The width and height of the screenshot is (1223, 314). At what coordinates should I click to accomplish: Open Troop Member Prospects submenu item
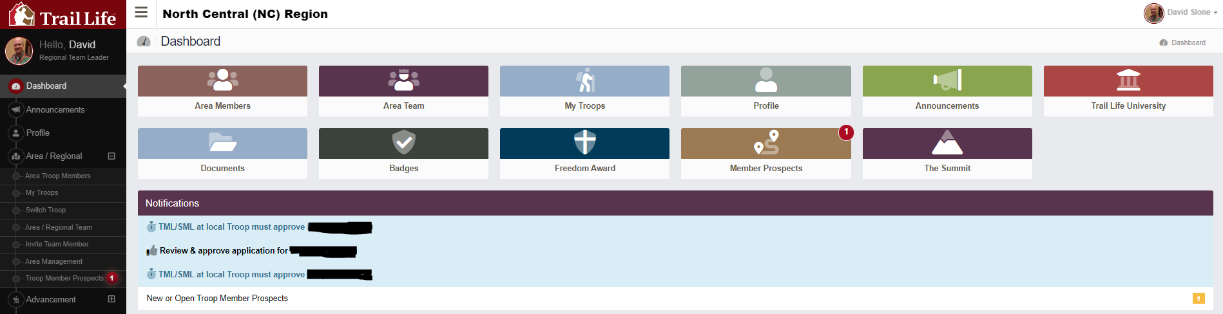pos(63,279)
